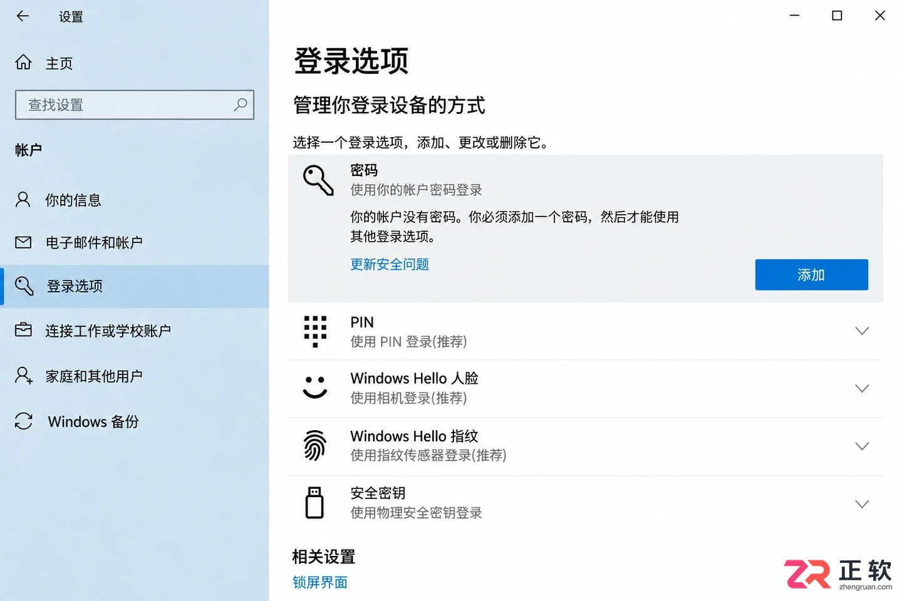This screenshot has width=902, height=601.
Task: Click the 使用 PIN 登录(推荐) description
Action: 408,342
